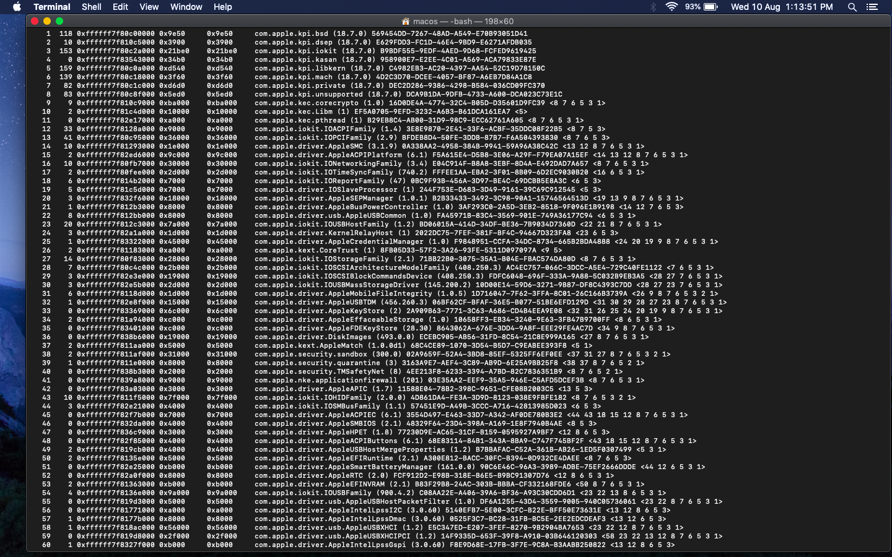Click "com.apple.kpi.bsd" in the output
The height and width of the screenshot is (557, 892).
(x=291, y=34)
